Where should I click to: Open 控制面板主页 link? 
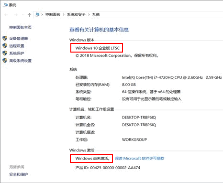21,27
